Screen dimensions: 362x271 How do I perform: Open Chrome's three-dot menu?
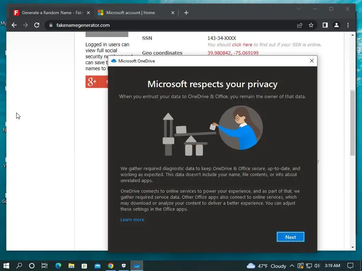click(348, 25)
